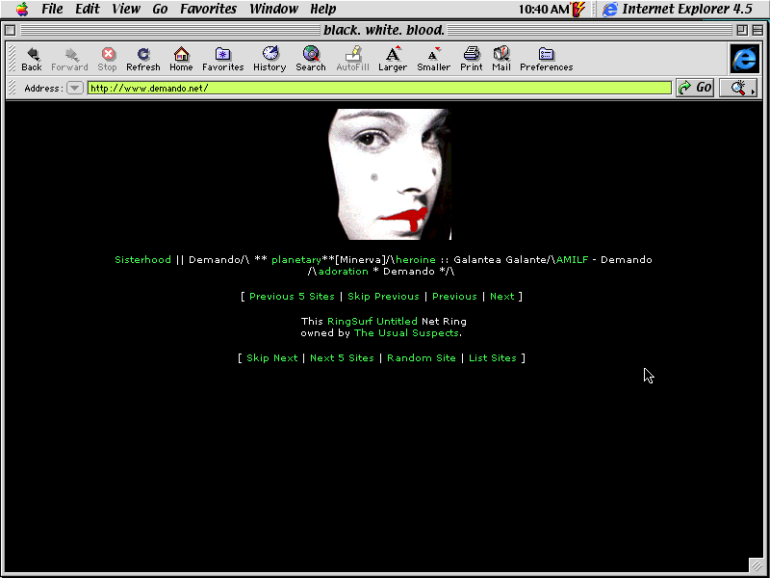Expand the Address history dropdown arrow

[75, 88]
